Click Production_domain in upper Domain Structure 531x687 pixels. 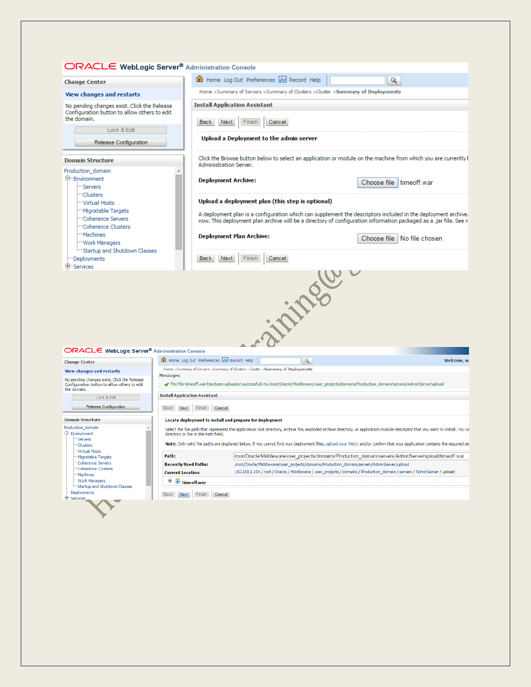[x=87, y=171]
